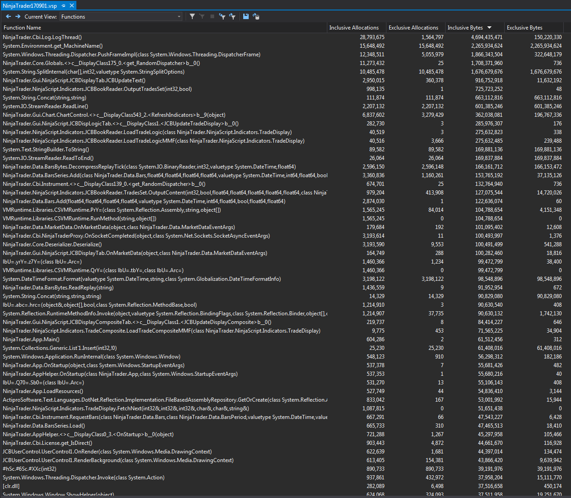This screenshot has height=498, width=571.
Task: Select the [clr.dll] row
Action: [282, 486]
